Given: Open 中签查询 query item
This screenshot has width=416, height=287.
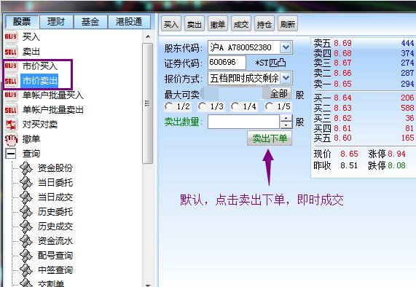Looking at the screenshot, I should 55,270.
